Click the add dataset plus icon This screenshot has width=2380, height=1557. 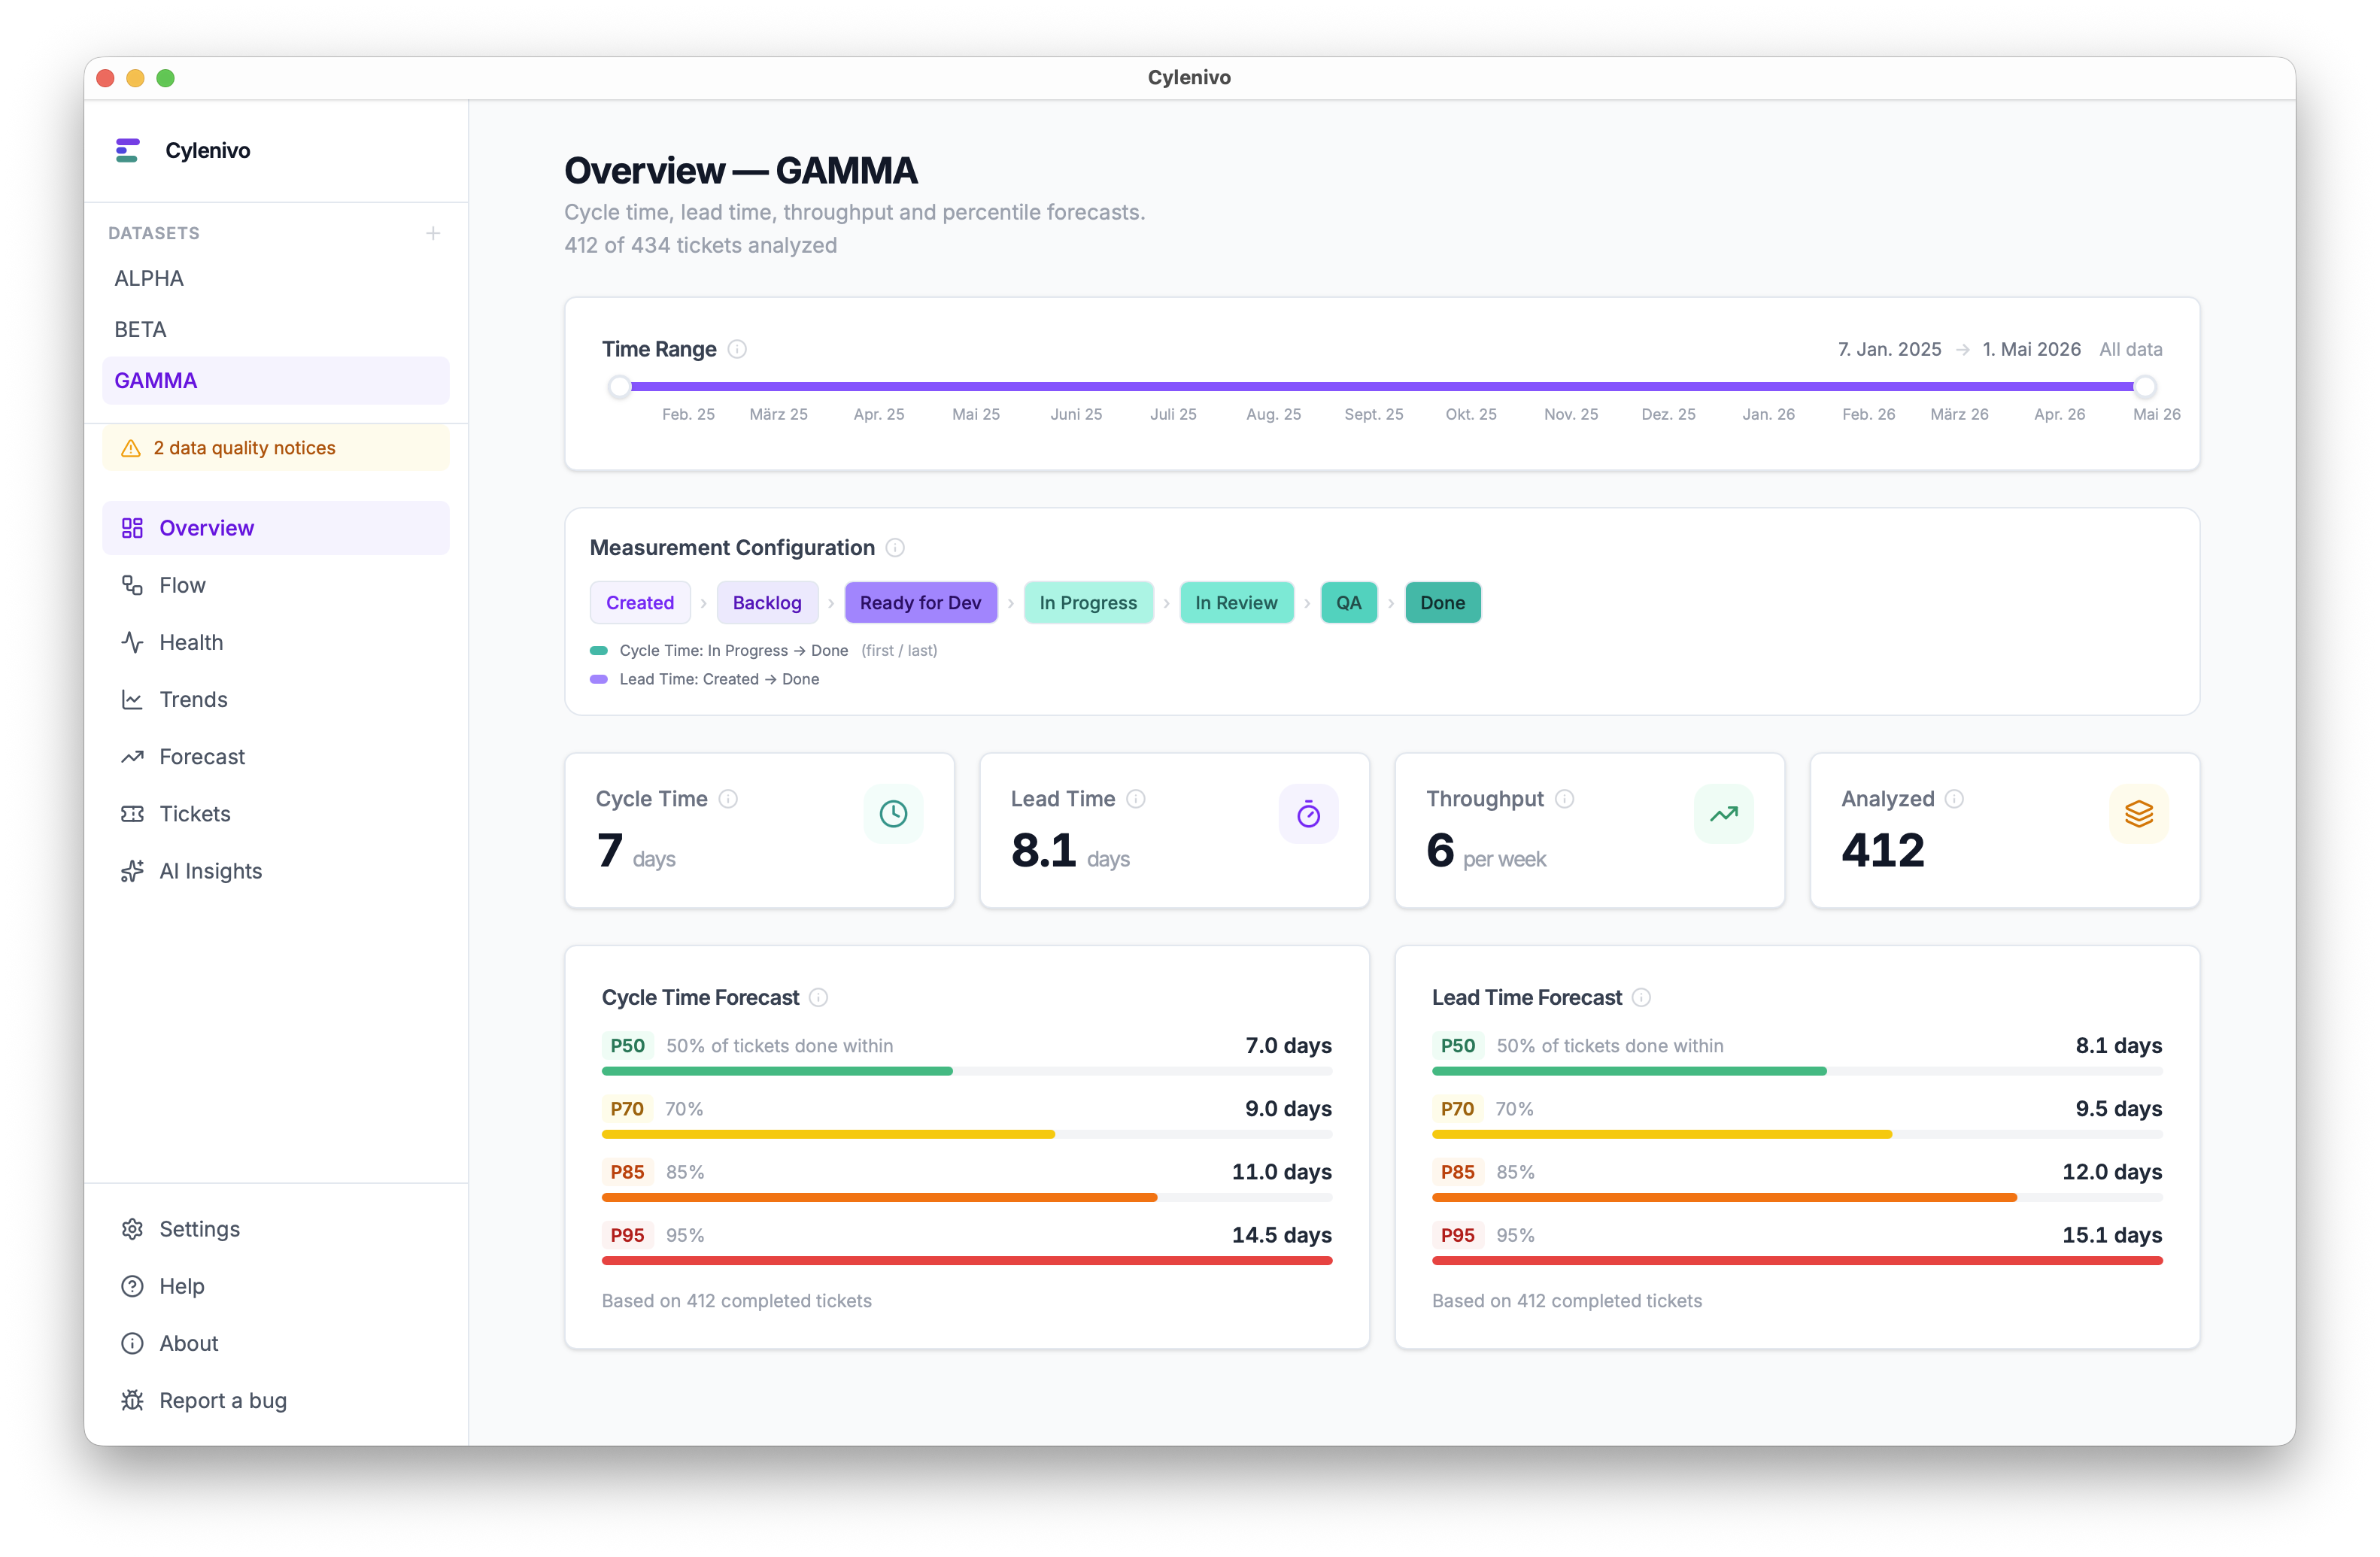(433, 233)
